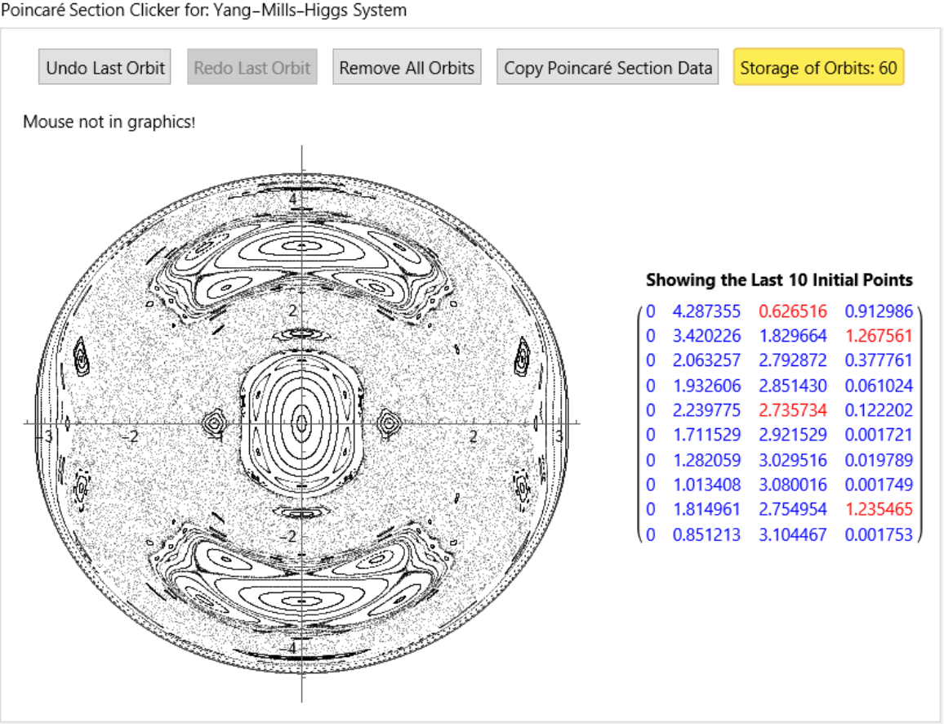Click the yellow Storage of Orbits: 60 button
Image resolution: width=944 pixels, height=724 pixels.
pyautogui.click(x=818, y=68)
